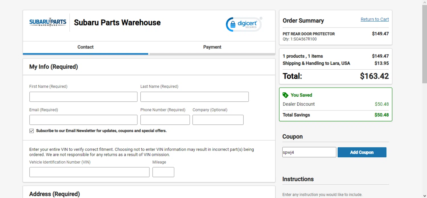Uncheck the email newsletter subscription checkbox
This screenshot has width=427, height=198.
click(32, 131)
